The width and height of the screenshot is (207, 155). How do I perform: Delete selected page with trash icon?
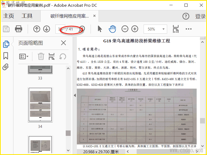click(41, 56)
